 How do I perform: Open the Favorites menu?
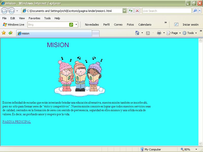35,18
